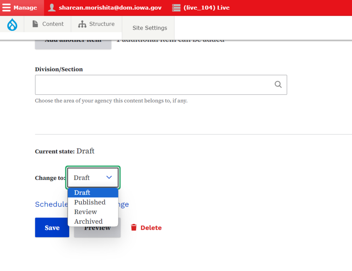Choose Published in the state dropdown list

(90, 202)
